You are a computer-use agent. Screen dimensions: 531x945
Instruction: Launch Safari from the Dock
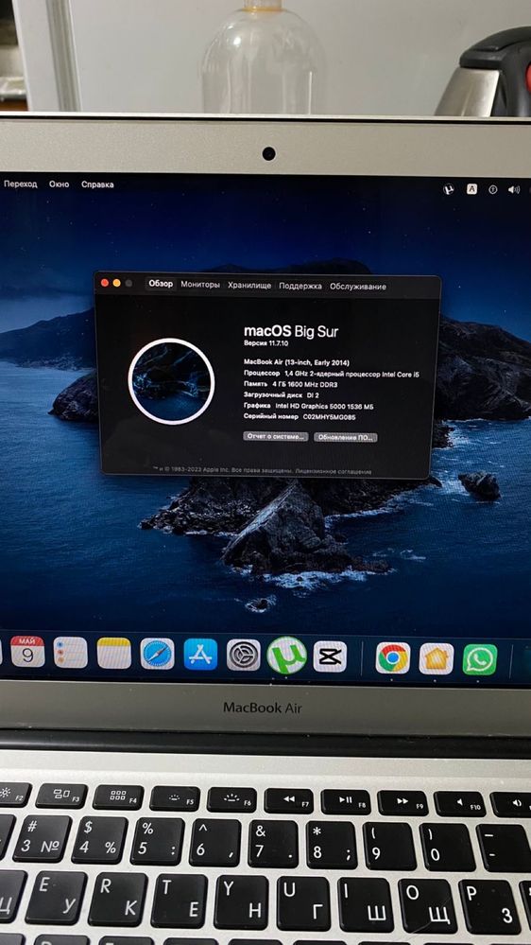[x=157, y=654]
